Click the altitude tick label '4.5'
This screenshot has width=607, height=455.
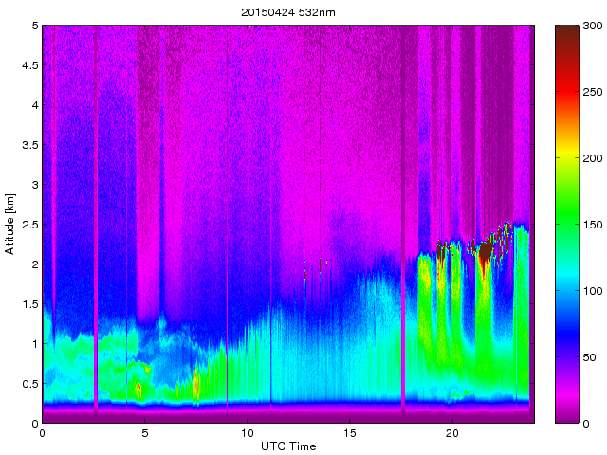tap(30, 65)
